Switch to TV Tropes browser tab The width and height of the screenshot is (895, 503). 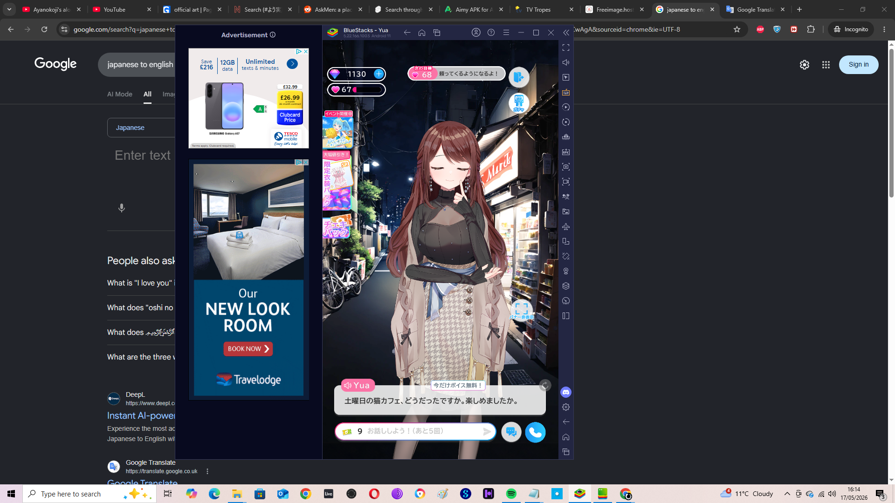pos(544,9)
